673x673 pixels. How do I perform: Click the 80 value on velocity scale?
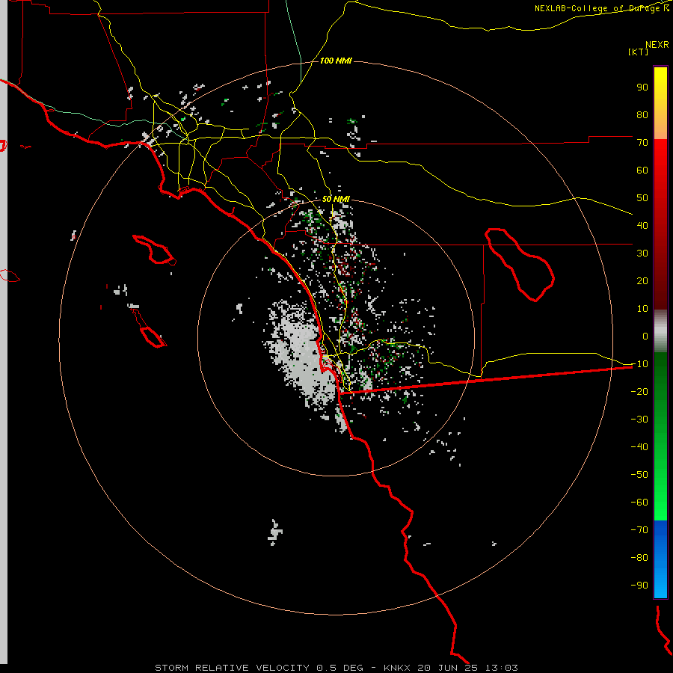[642, 114]
